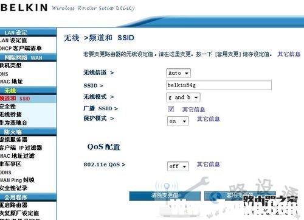Click the QoS 配置 heading
This screenshot has width=304, height=220.
[104, 147]
